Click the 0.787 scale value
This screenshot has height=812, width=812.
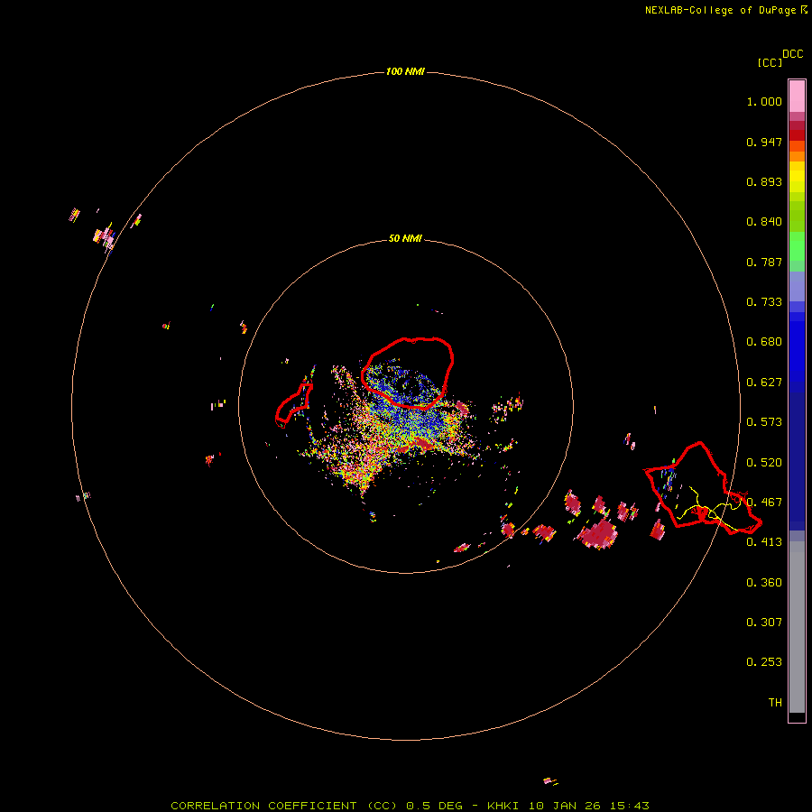[x=764, y=262]
